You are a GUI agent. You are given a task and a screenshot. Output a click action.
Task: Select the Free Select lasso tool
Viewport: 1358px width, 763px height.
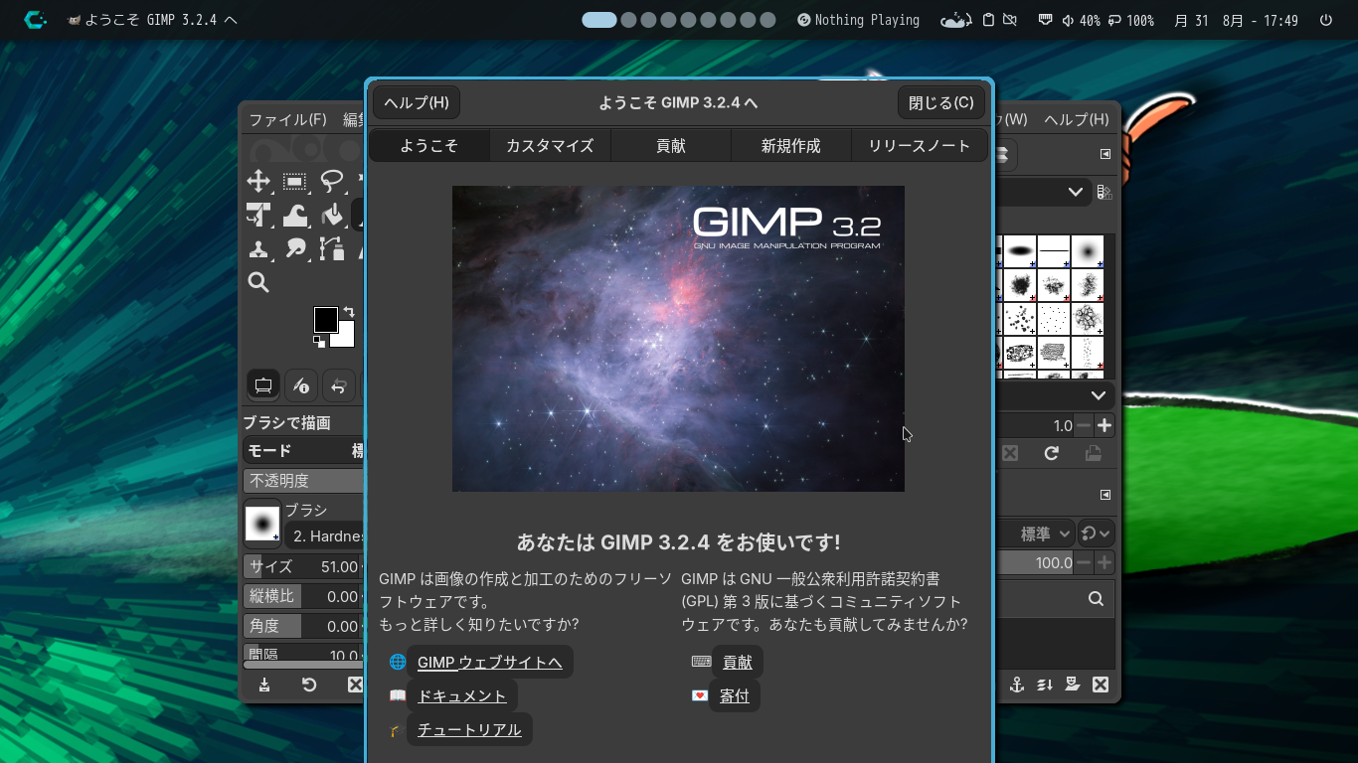331,181
